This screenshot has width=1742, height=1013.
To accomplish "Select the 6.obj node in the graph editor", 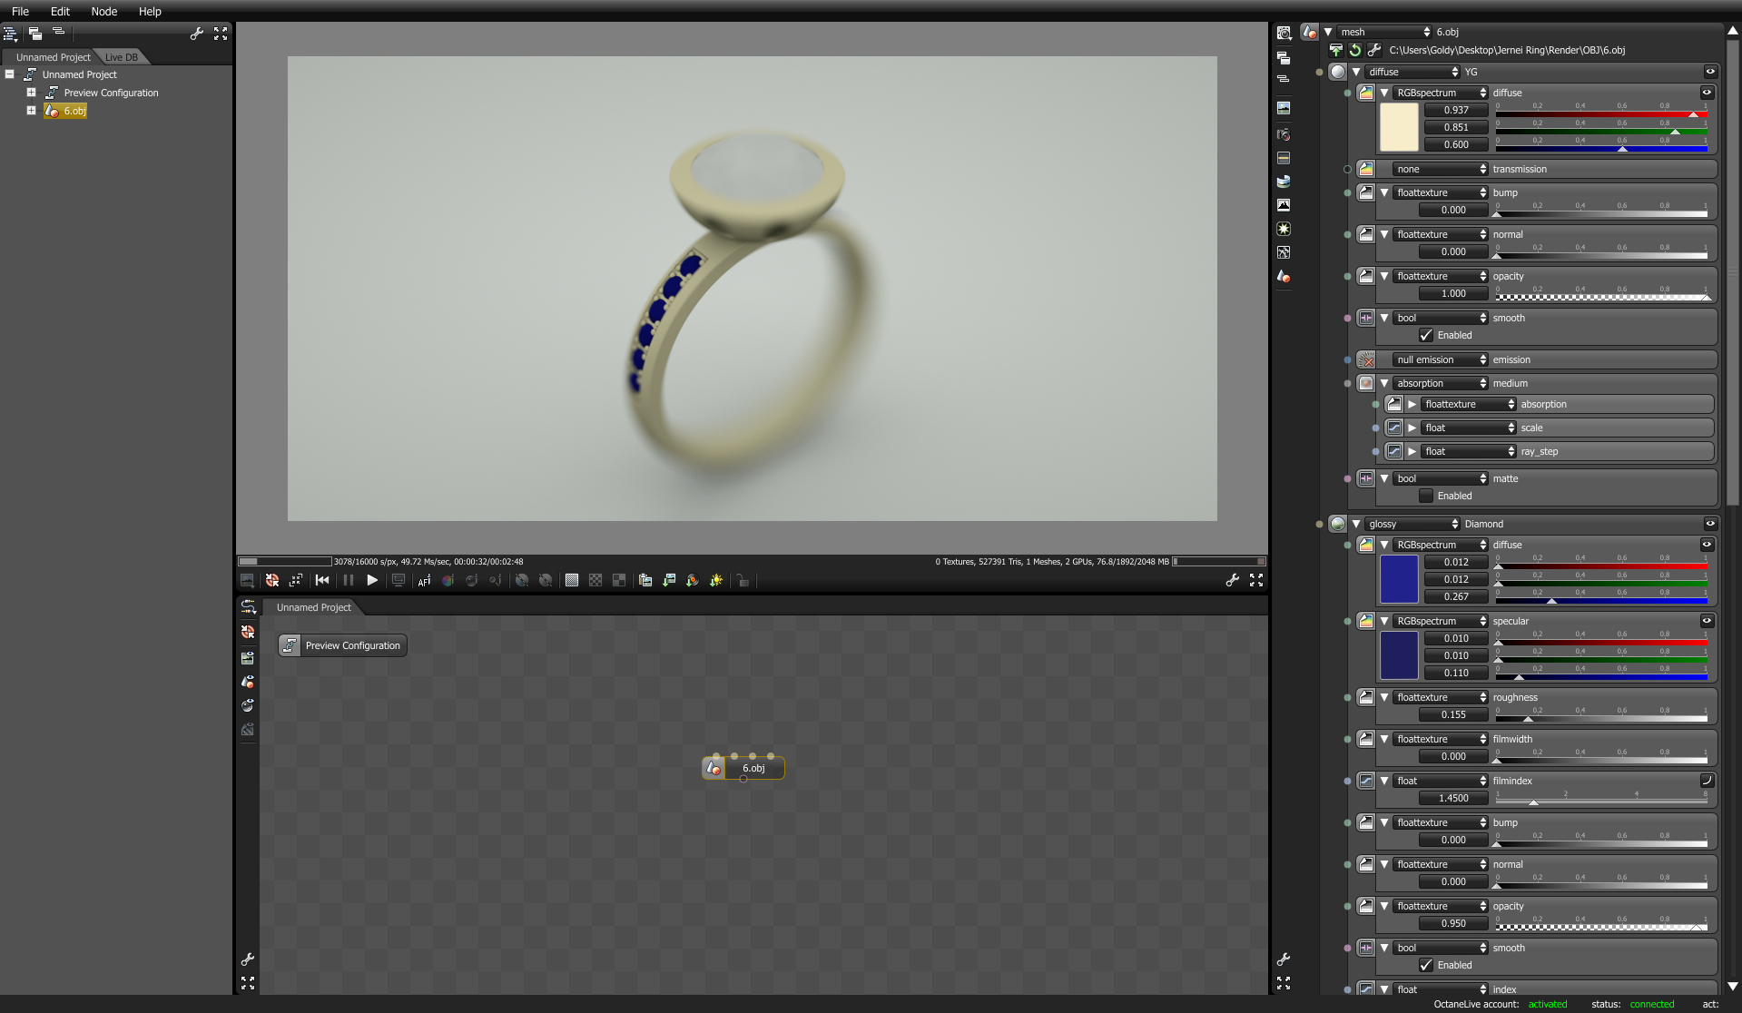I will pyautogui.click(x=743, y=768).
